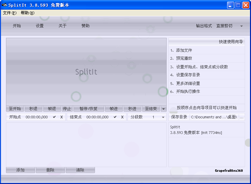The image size is (251, 184).
Task: Click the 清除 button below file list
Action: [x=80, y=170]
